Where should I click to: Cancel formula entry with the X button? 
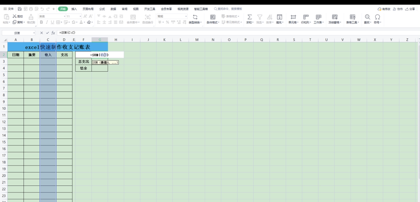click(41, 33)
